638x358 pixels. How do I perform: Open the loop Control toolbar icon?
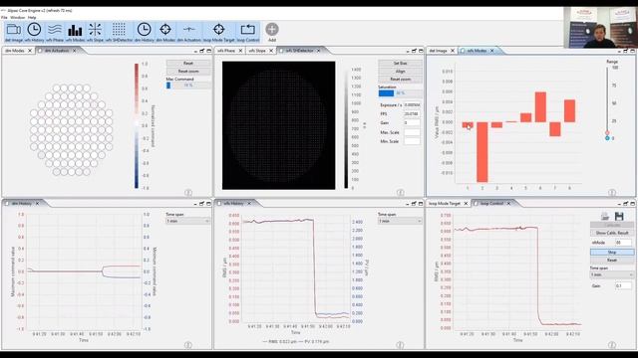[x=248, y=33]
